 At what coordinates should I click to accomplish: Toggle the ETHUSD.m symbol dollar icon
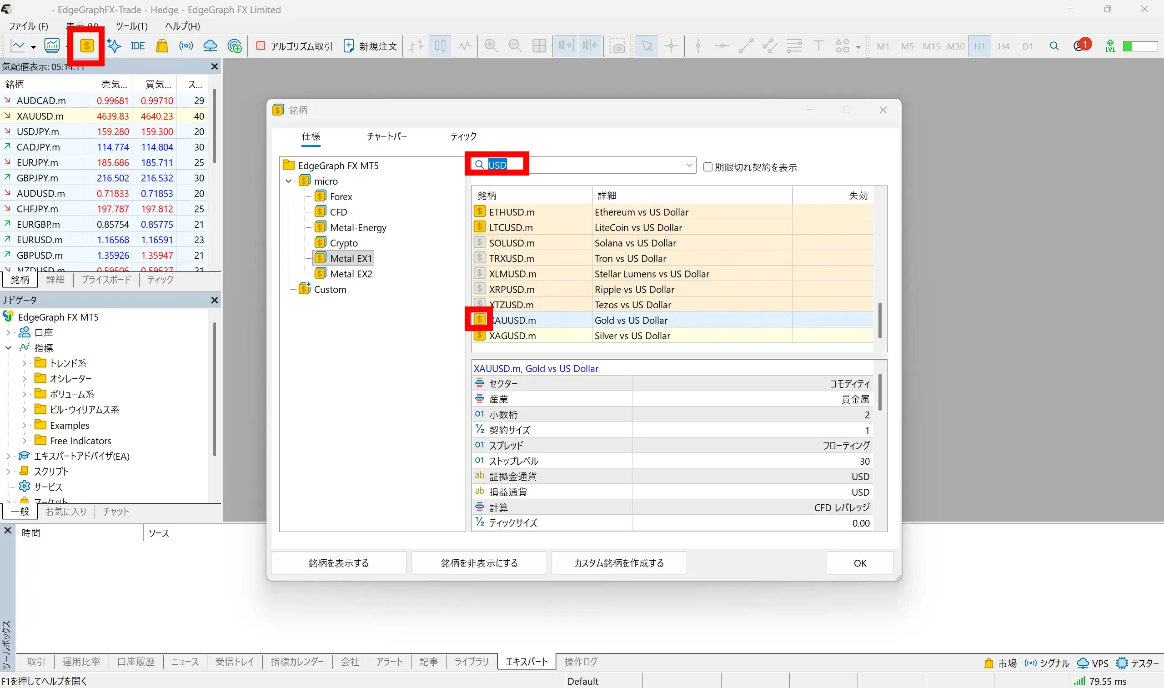(480, 211)
